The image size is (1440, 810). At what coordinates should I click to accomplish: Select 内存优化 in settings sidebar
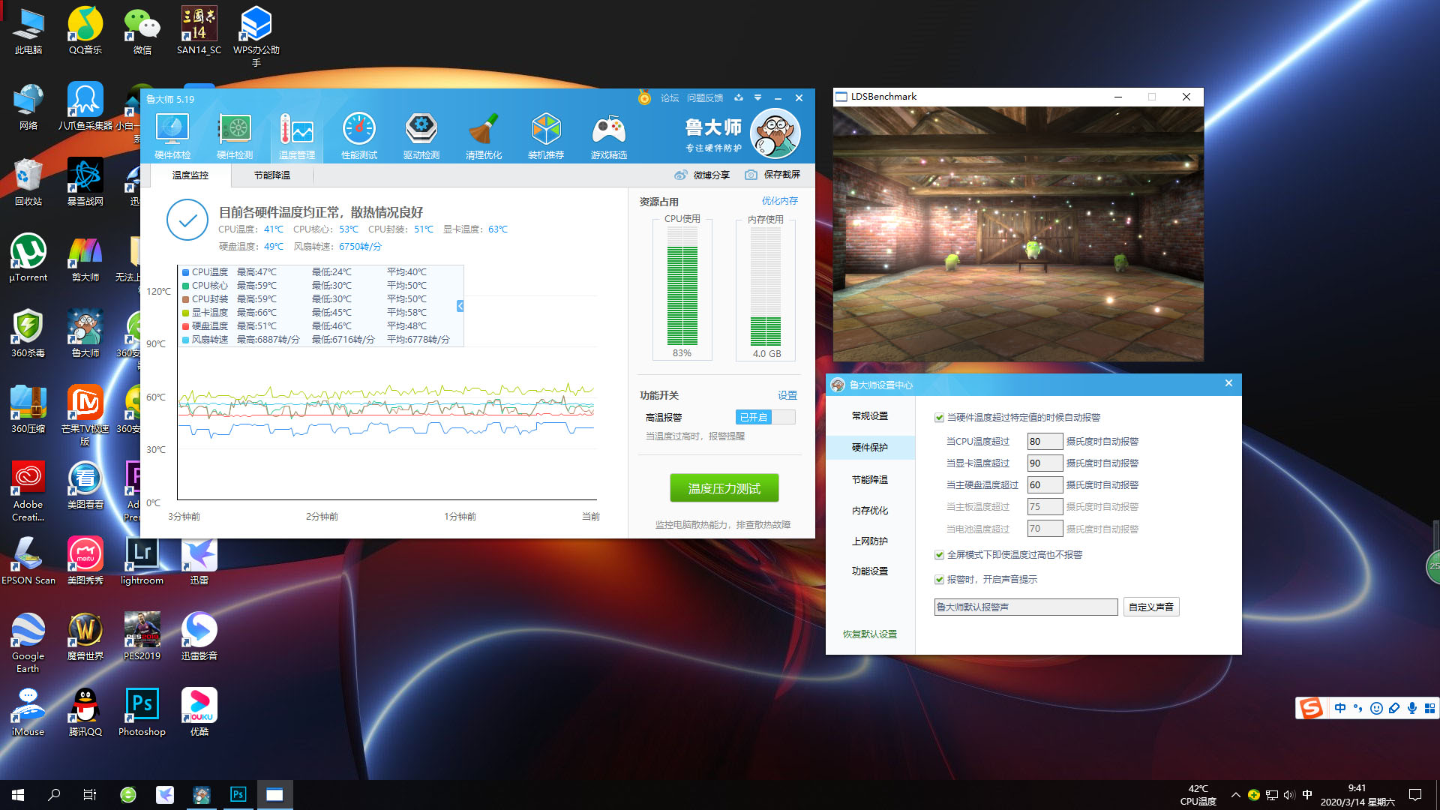coord(870,511)
